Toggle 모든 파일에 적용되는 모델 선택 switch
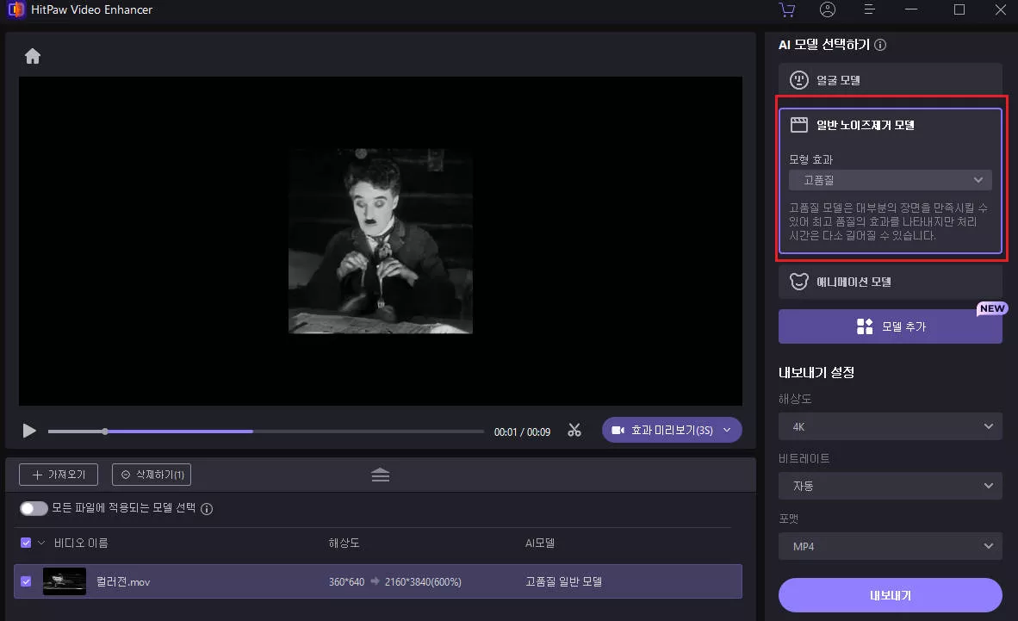 (34, 509)
